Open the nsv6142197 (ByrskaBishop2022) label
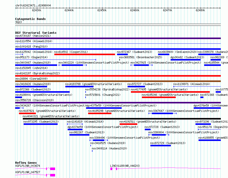 pos(38,73)
